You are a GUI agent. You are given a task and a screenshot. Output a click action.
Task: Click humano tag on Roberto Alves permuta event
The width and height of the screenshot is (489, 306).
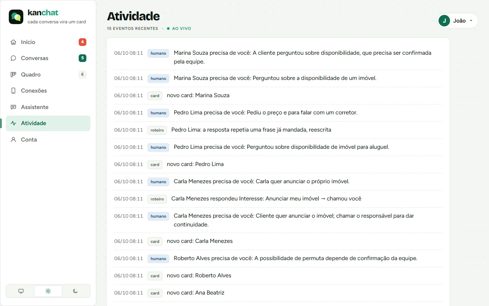coord(158,259)
